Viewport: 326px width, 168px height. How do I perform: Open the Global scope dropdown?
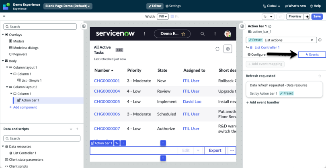coord(271,6)
